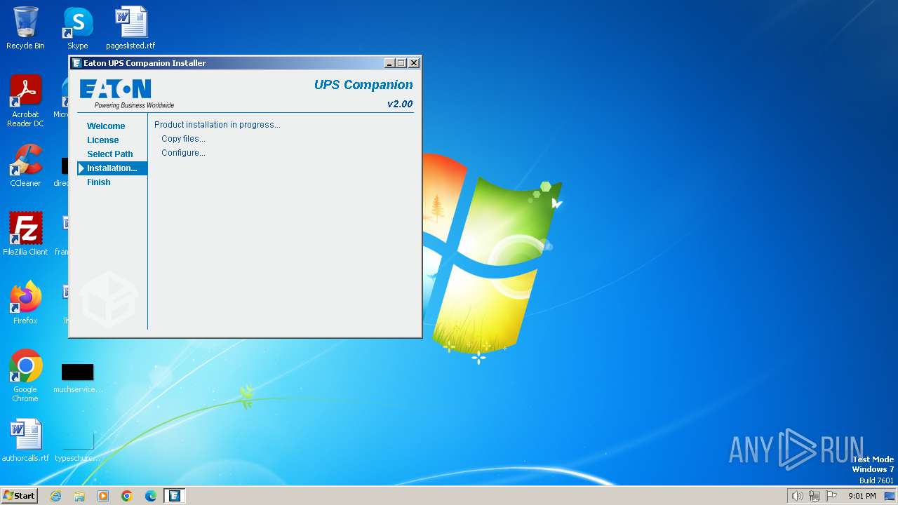Screen dimensions: 898x505
Task: Click the volume speaker tray icon
Action: click(x=797, y=496)
